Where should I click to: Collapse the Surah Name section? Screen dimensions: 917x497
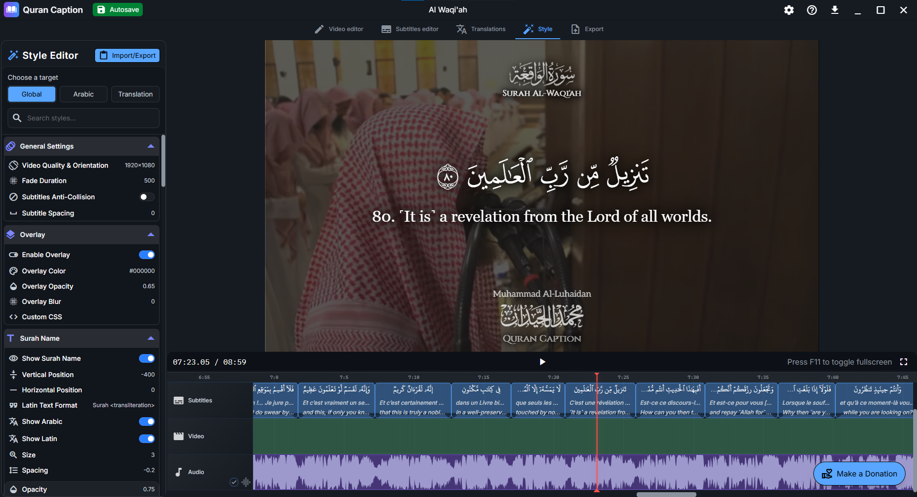tap(151, 338)
